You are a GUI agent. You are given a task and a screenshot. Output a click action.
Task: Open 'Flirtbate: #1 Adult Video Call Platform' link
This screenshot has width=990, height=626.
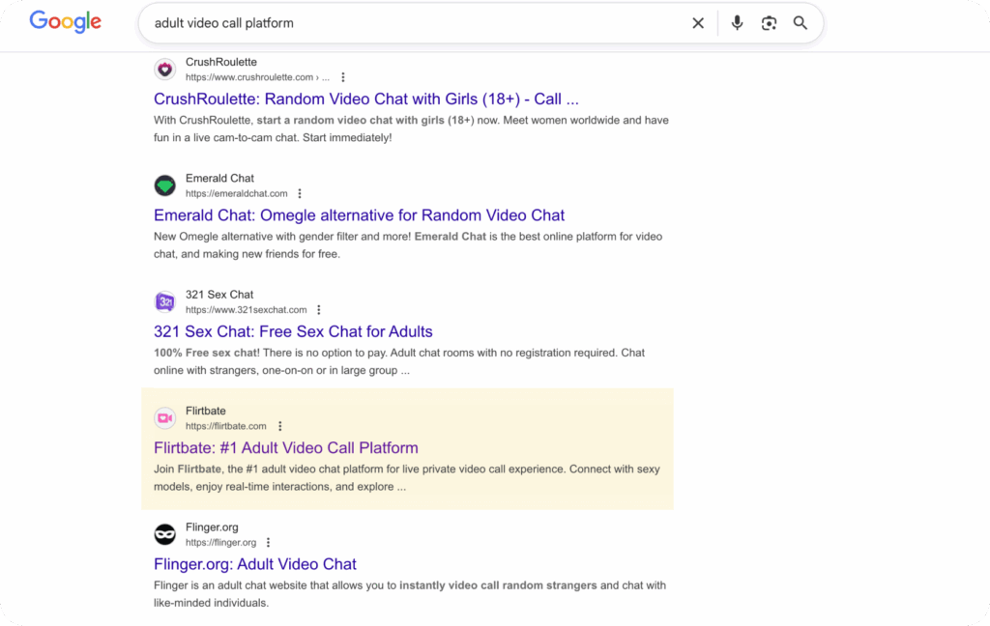286,447
